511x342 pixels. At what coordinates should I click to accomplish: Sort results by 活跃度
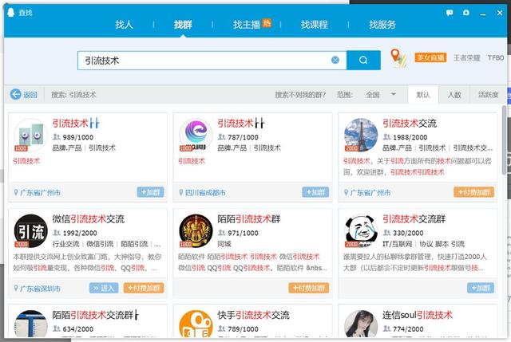point(488,94)
